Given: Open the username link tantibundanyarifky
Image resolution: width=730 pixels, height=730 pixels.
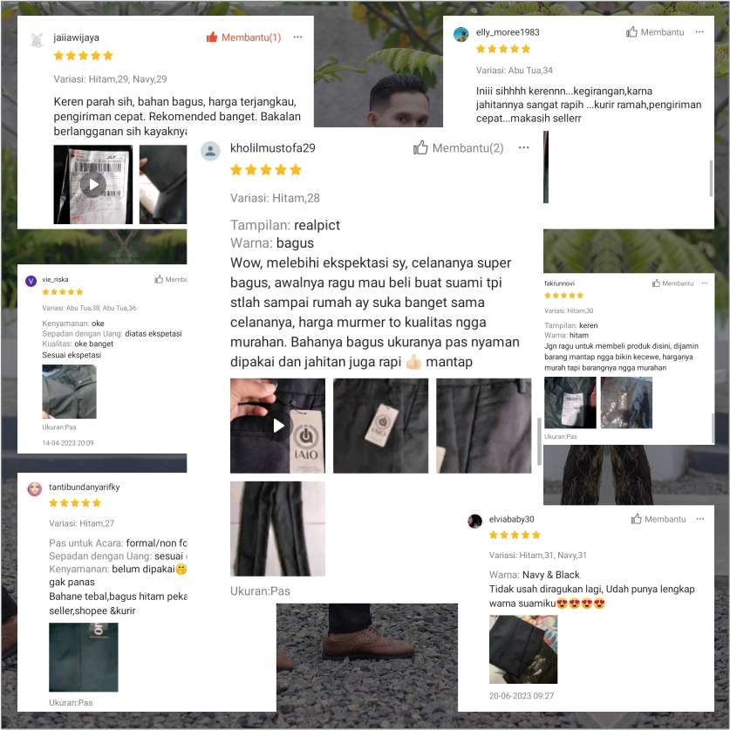Looking at the screenshot, I should click(85, 487).
